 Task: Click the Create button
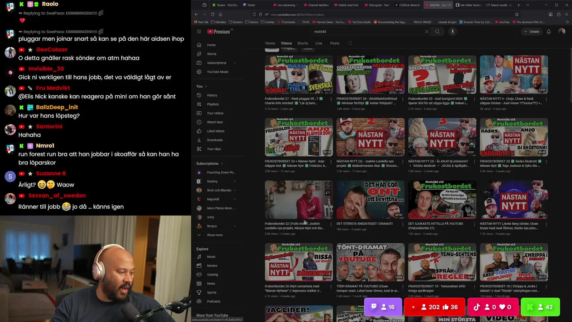(531, 32)
